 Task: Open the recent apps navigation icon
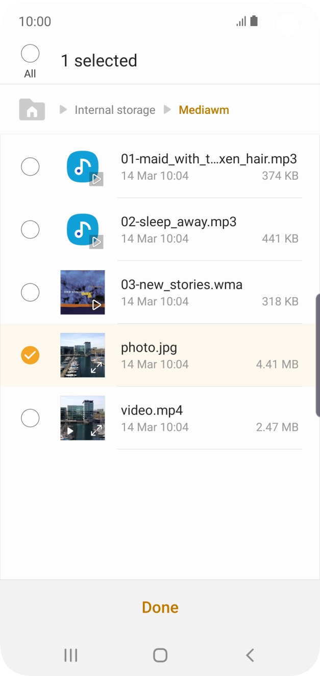(x=70, y=655)
